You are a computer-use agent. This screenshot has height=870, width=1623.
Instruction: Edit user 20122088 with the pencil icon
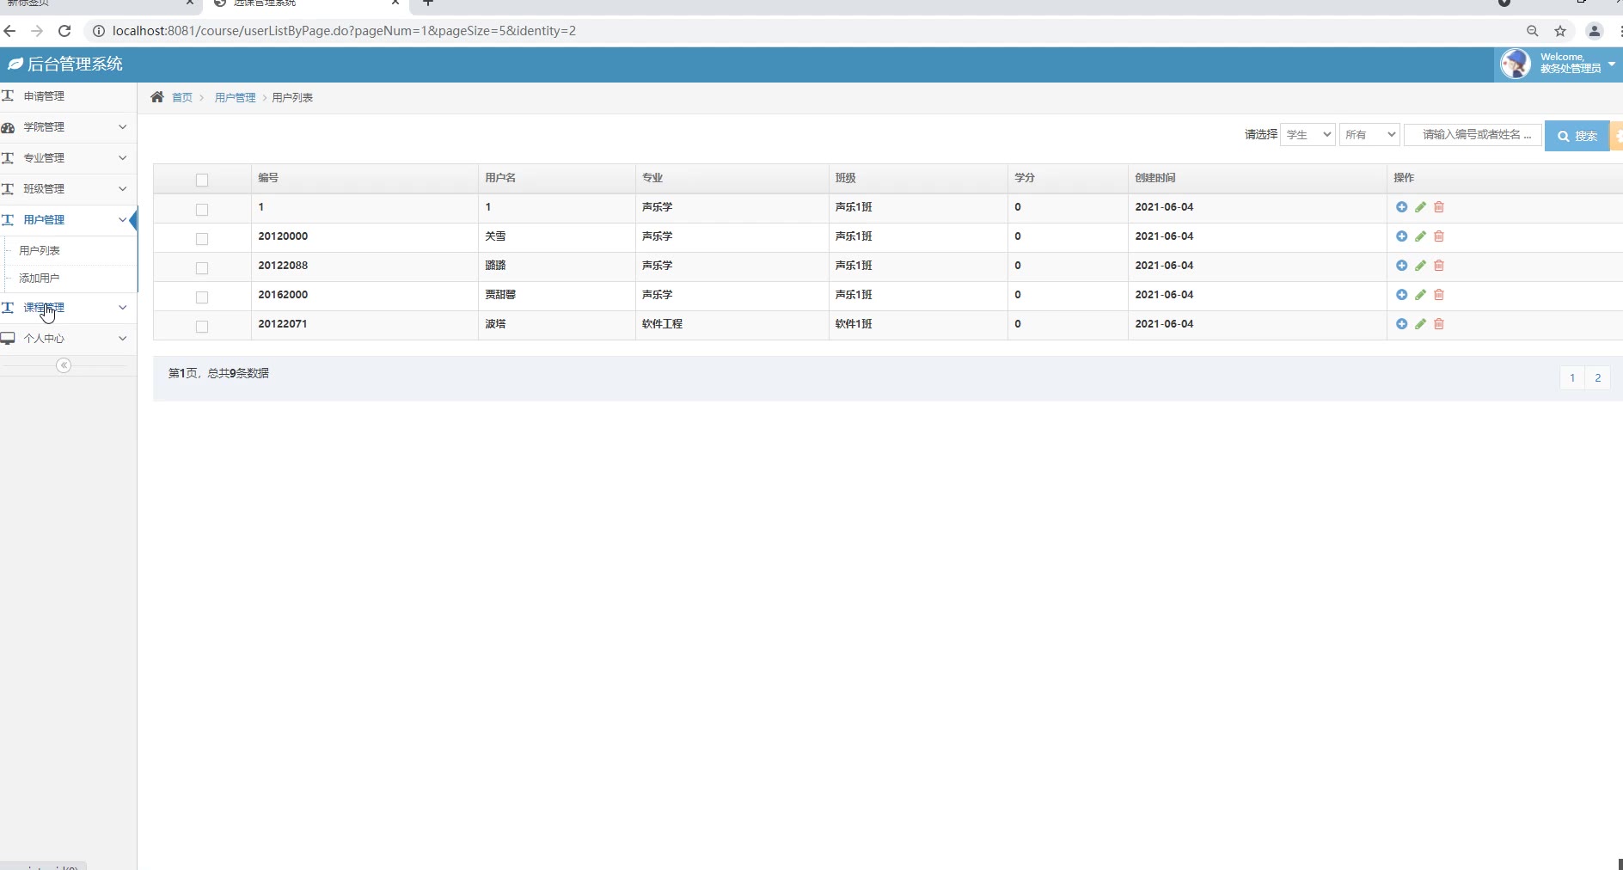coord(1420,266)
